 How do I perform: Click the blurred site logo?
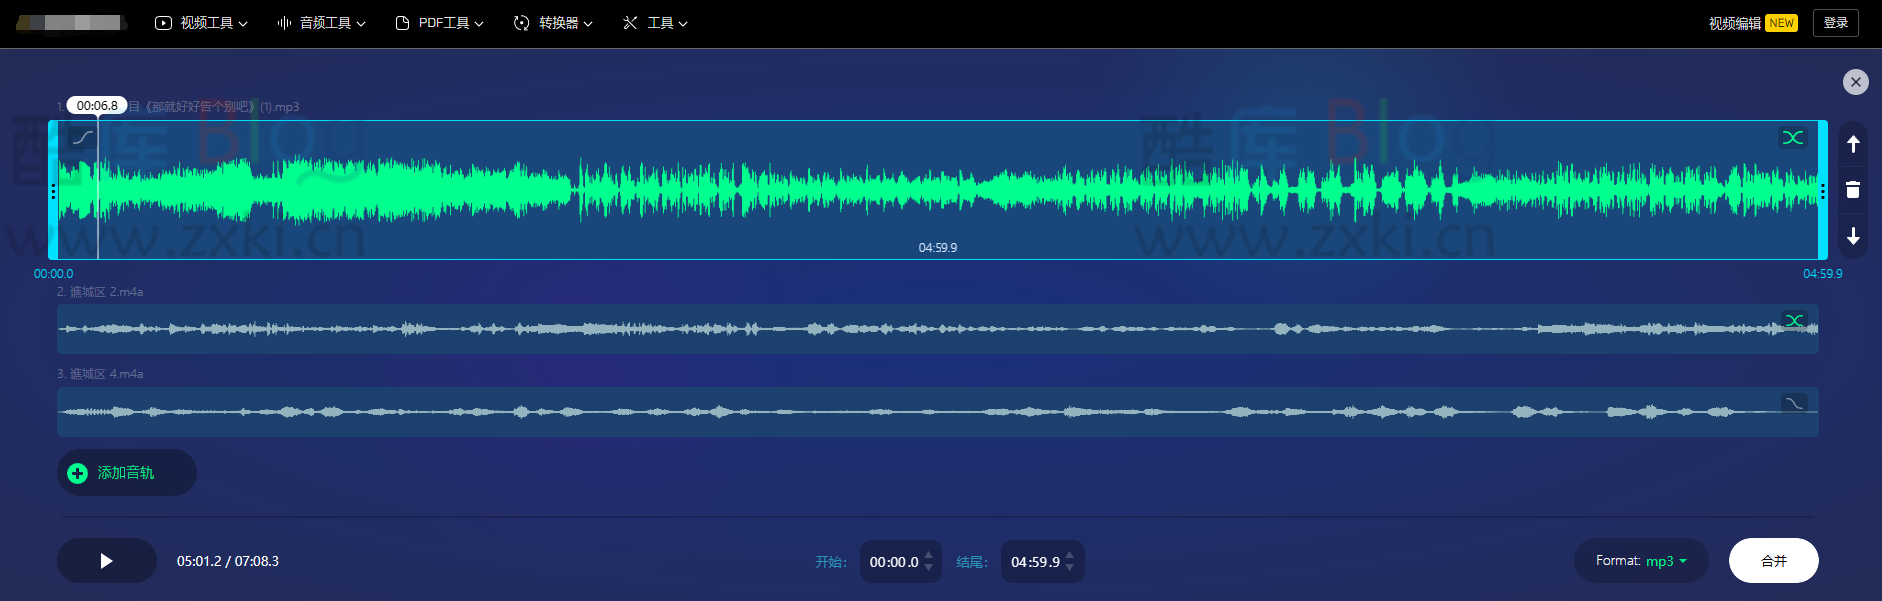[71, 22]
